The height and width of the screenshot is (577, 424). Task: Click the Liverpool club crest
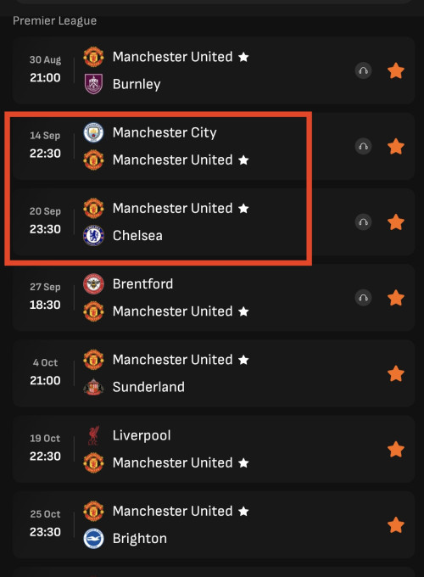point(93,435)
